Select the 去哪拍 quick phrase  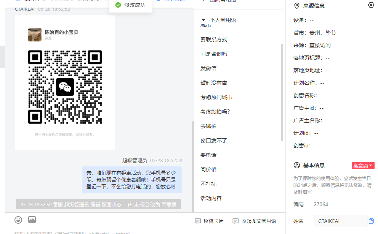coord(208,126)
